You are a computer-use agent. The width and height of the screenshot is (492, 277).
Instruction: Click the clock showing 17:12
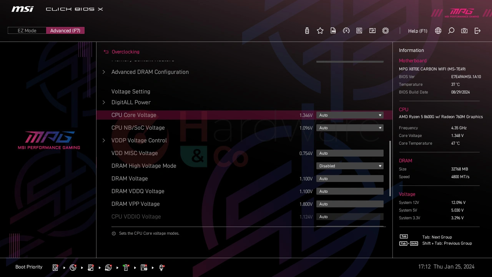click(424, 267)
